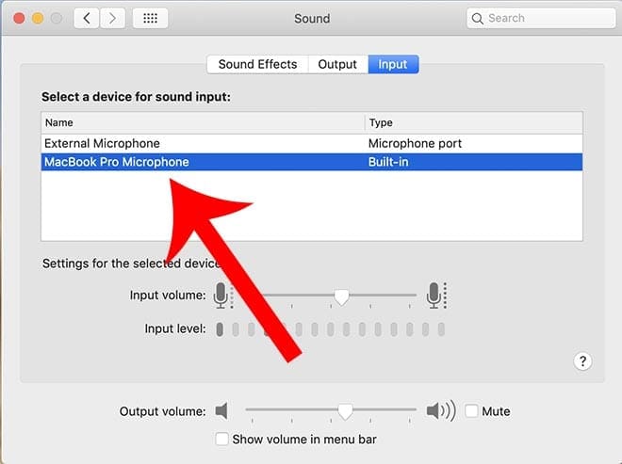The image size is (622, 464).
Task: Click the Input volume slider thumb
Action: point(342,296)
